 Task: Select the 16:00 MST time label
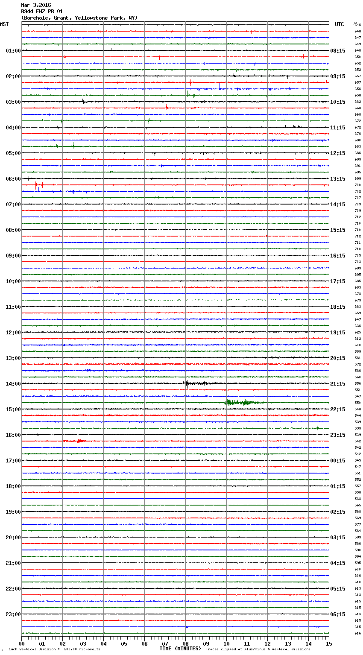click(x=13, y=435)
